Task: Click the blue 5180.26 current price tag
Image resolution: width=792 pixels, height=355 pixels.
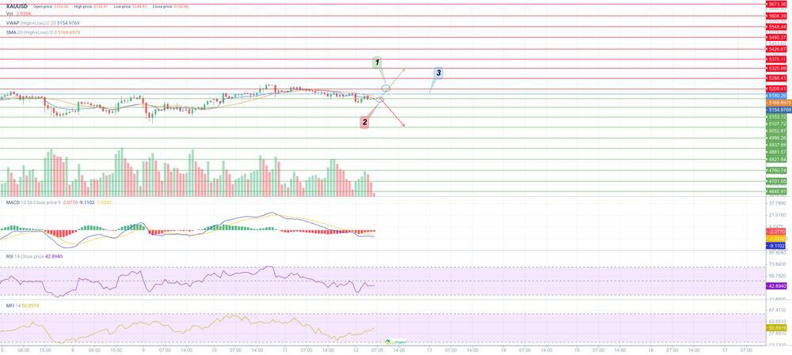Action: pos(776,96)
